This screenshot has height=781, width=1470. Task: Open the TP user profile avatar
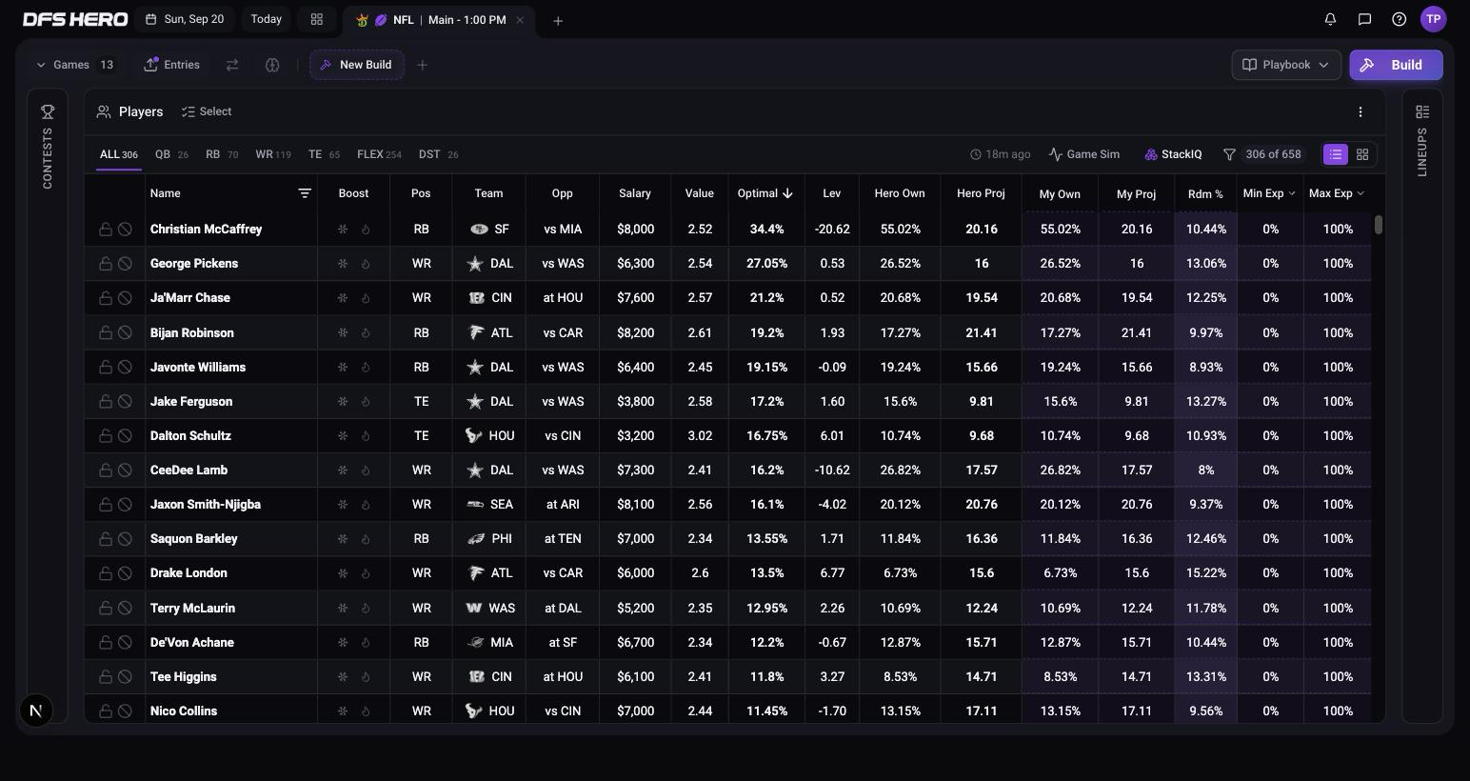[1433, 19]
